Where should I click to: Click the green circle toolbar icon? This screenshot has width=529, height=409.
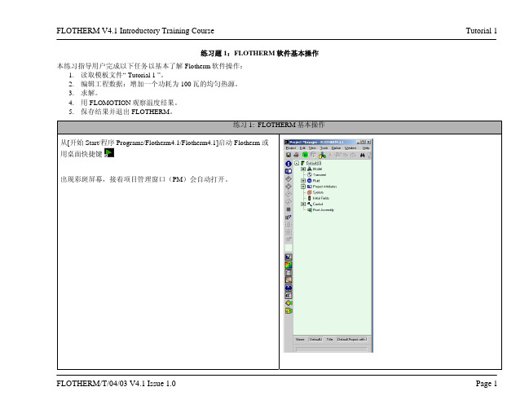tap(306, 155)
